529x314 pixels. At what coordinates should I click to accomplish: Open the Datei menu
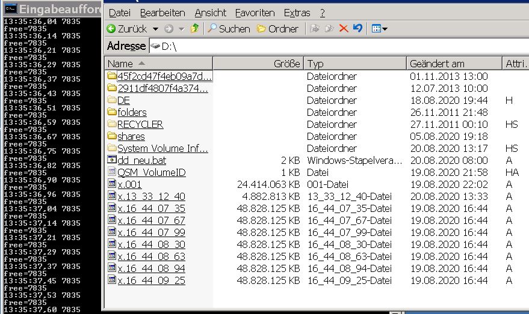coord(119,13)
